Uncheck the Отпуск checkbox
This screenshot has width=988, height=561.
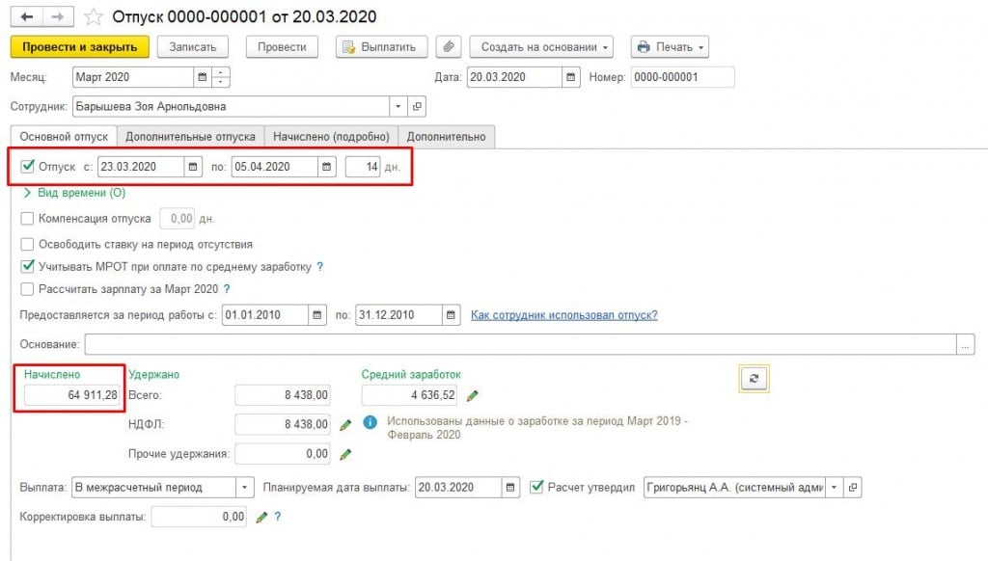(x=27, y=167)
